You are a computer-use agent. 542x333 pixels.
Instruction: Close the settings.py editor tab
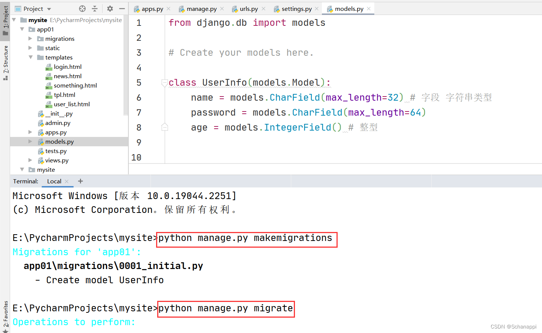coord(317,9)
